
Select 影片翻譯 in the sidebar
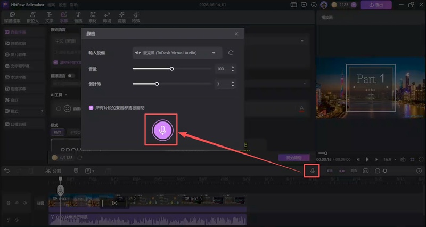23,55
